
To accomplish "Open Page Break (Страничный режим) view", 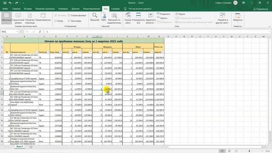I will tap(18, 18).
